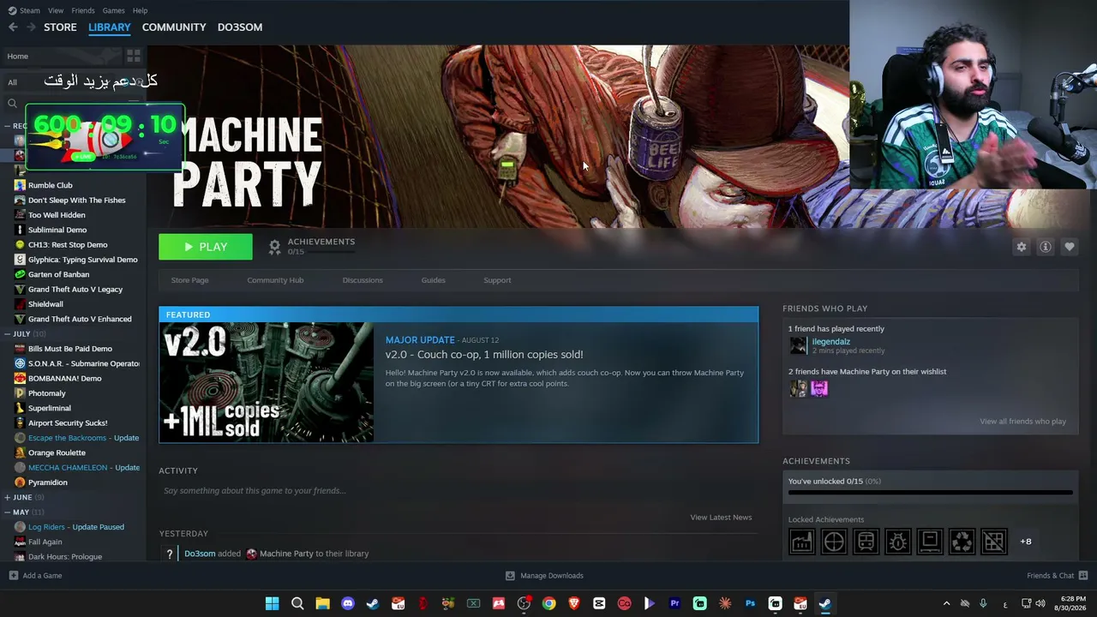The image size is (1097, 617).
Task: Add Machine Party to favorites with heart icon
Action: click(1070, 247)
